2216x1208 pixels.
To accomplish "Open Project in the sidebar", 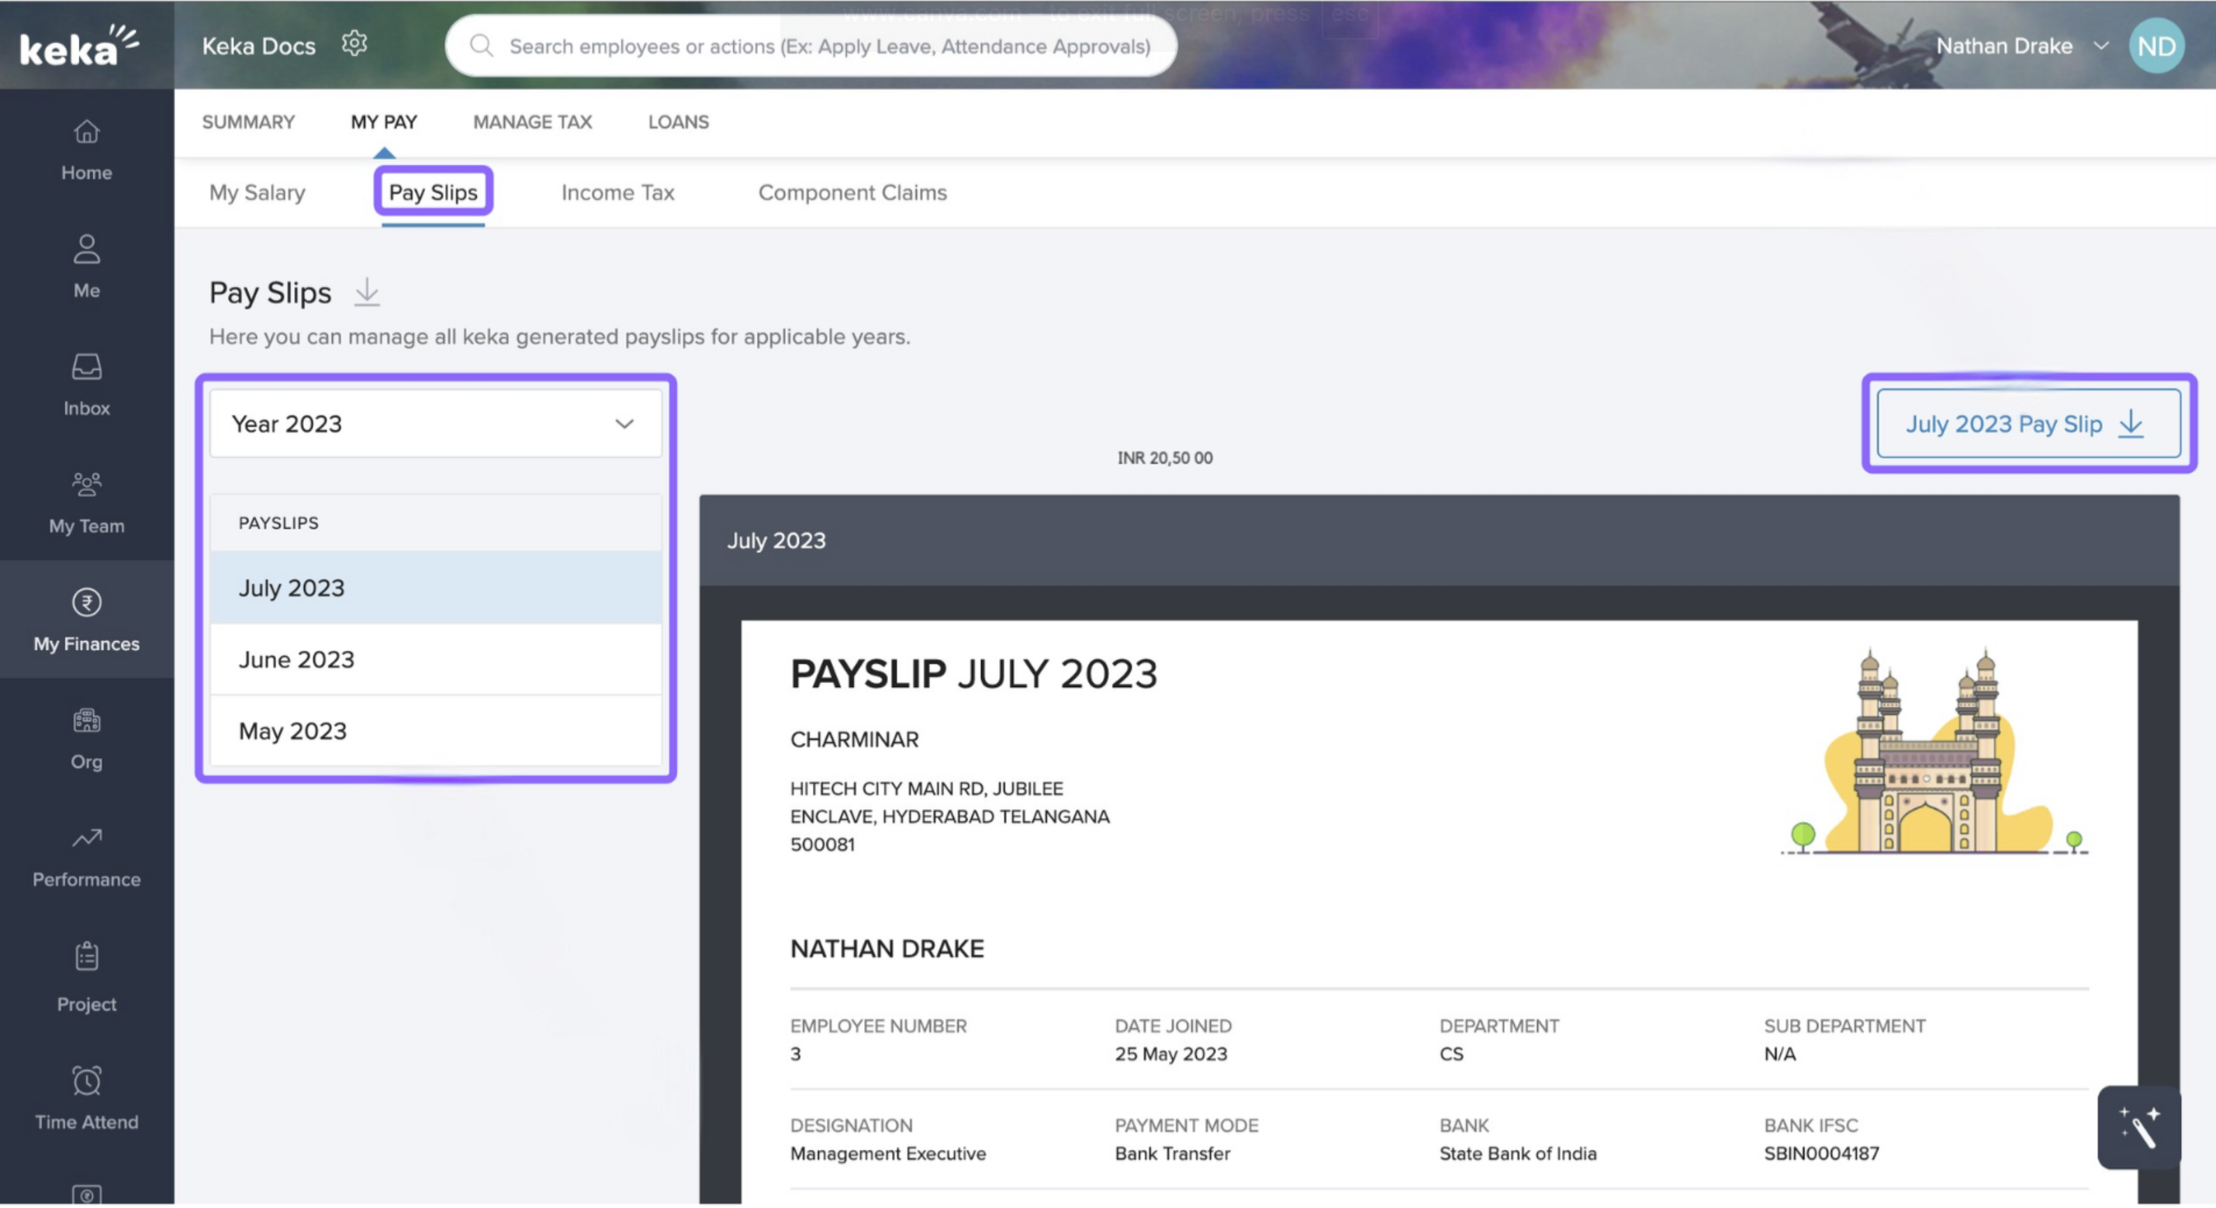I will 86,977.
